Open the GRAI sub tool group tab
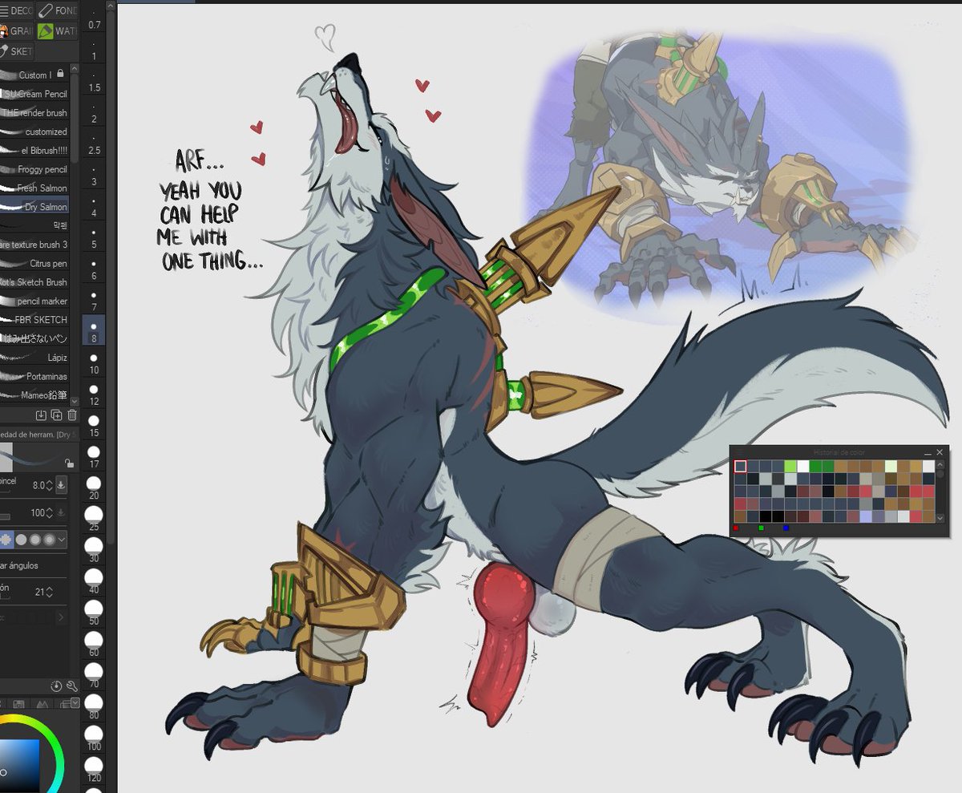The height and width of the screenshot is (793, 962). [17, 31]
